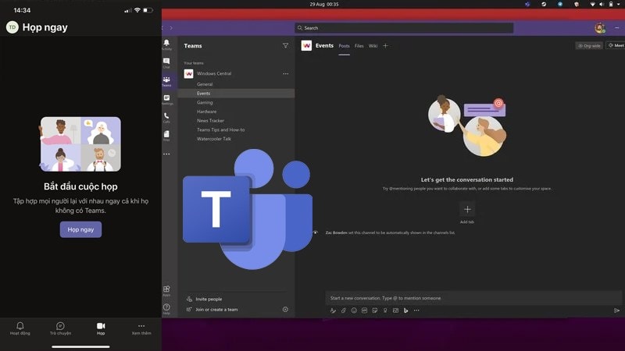Open the manage teams gear icon
This screenshot has height=351, width=625.
[x=285, y=309]
